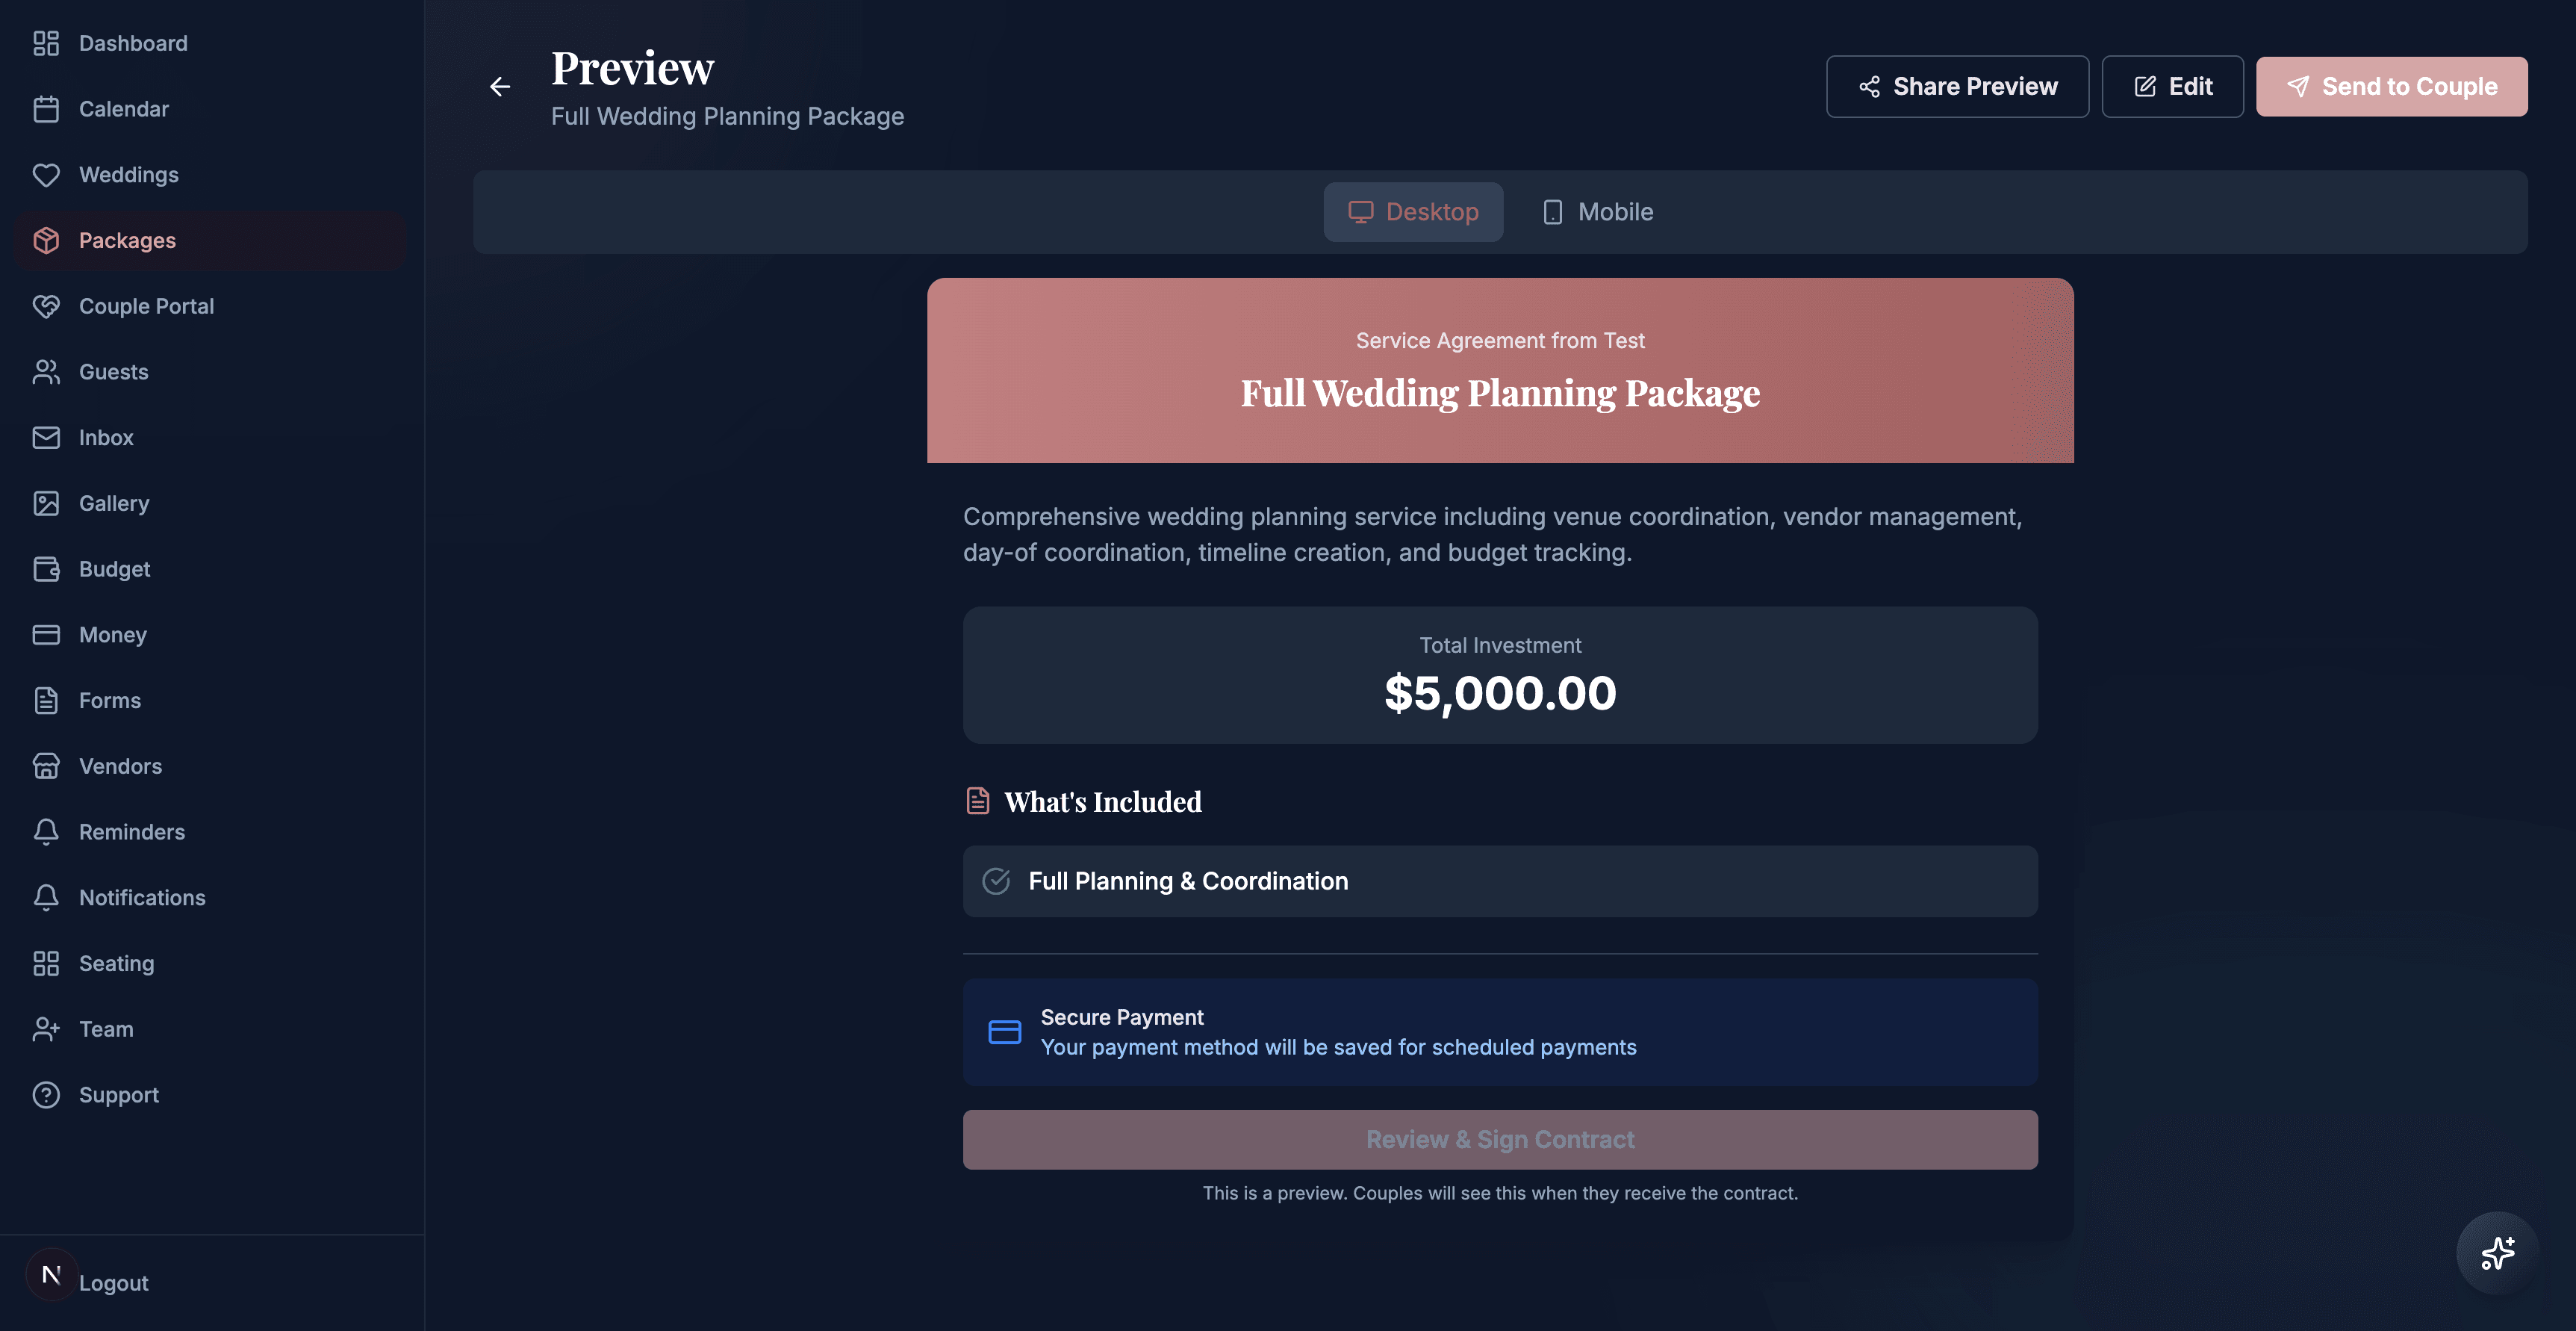Open the Support menu entry

(x=118, y=1094)
